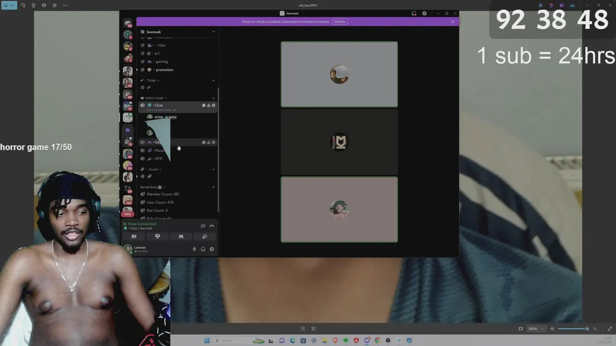Image resolution: width=616 pixels, height=346 pixels.
Task: Collapse the Server/bots category
Action: pos(152,187)
